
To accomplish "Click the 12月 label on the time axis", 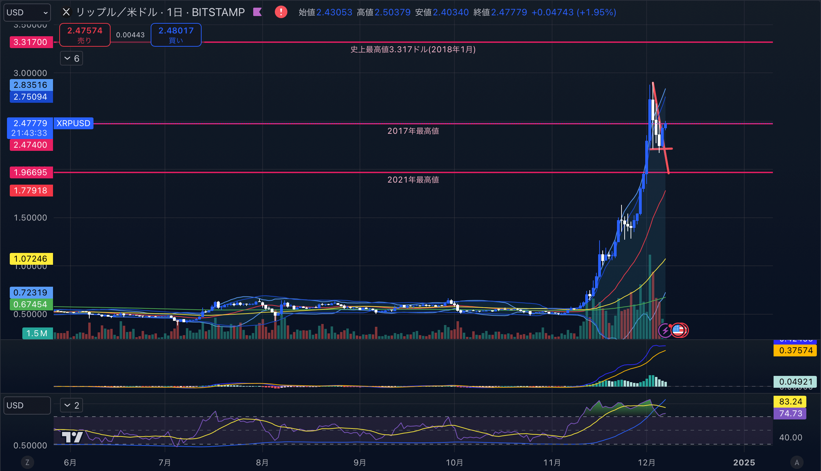I will click(646, 463).
